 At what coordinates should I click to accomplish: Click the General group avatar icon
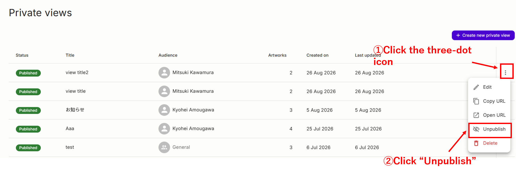164,147
